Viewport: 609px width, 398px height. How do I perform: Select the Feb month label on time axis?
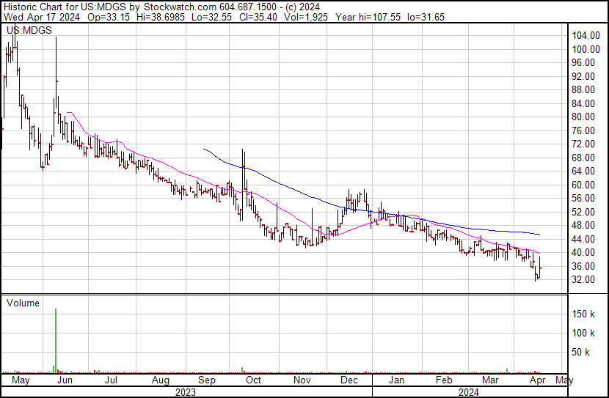[x=443, y=380]
